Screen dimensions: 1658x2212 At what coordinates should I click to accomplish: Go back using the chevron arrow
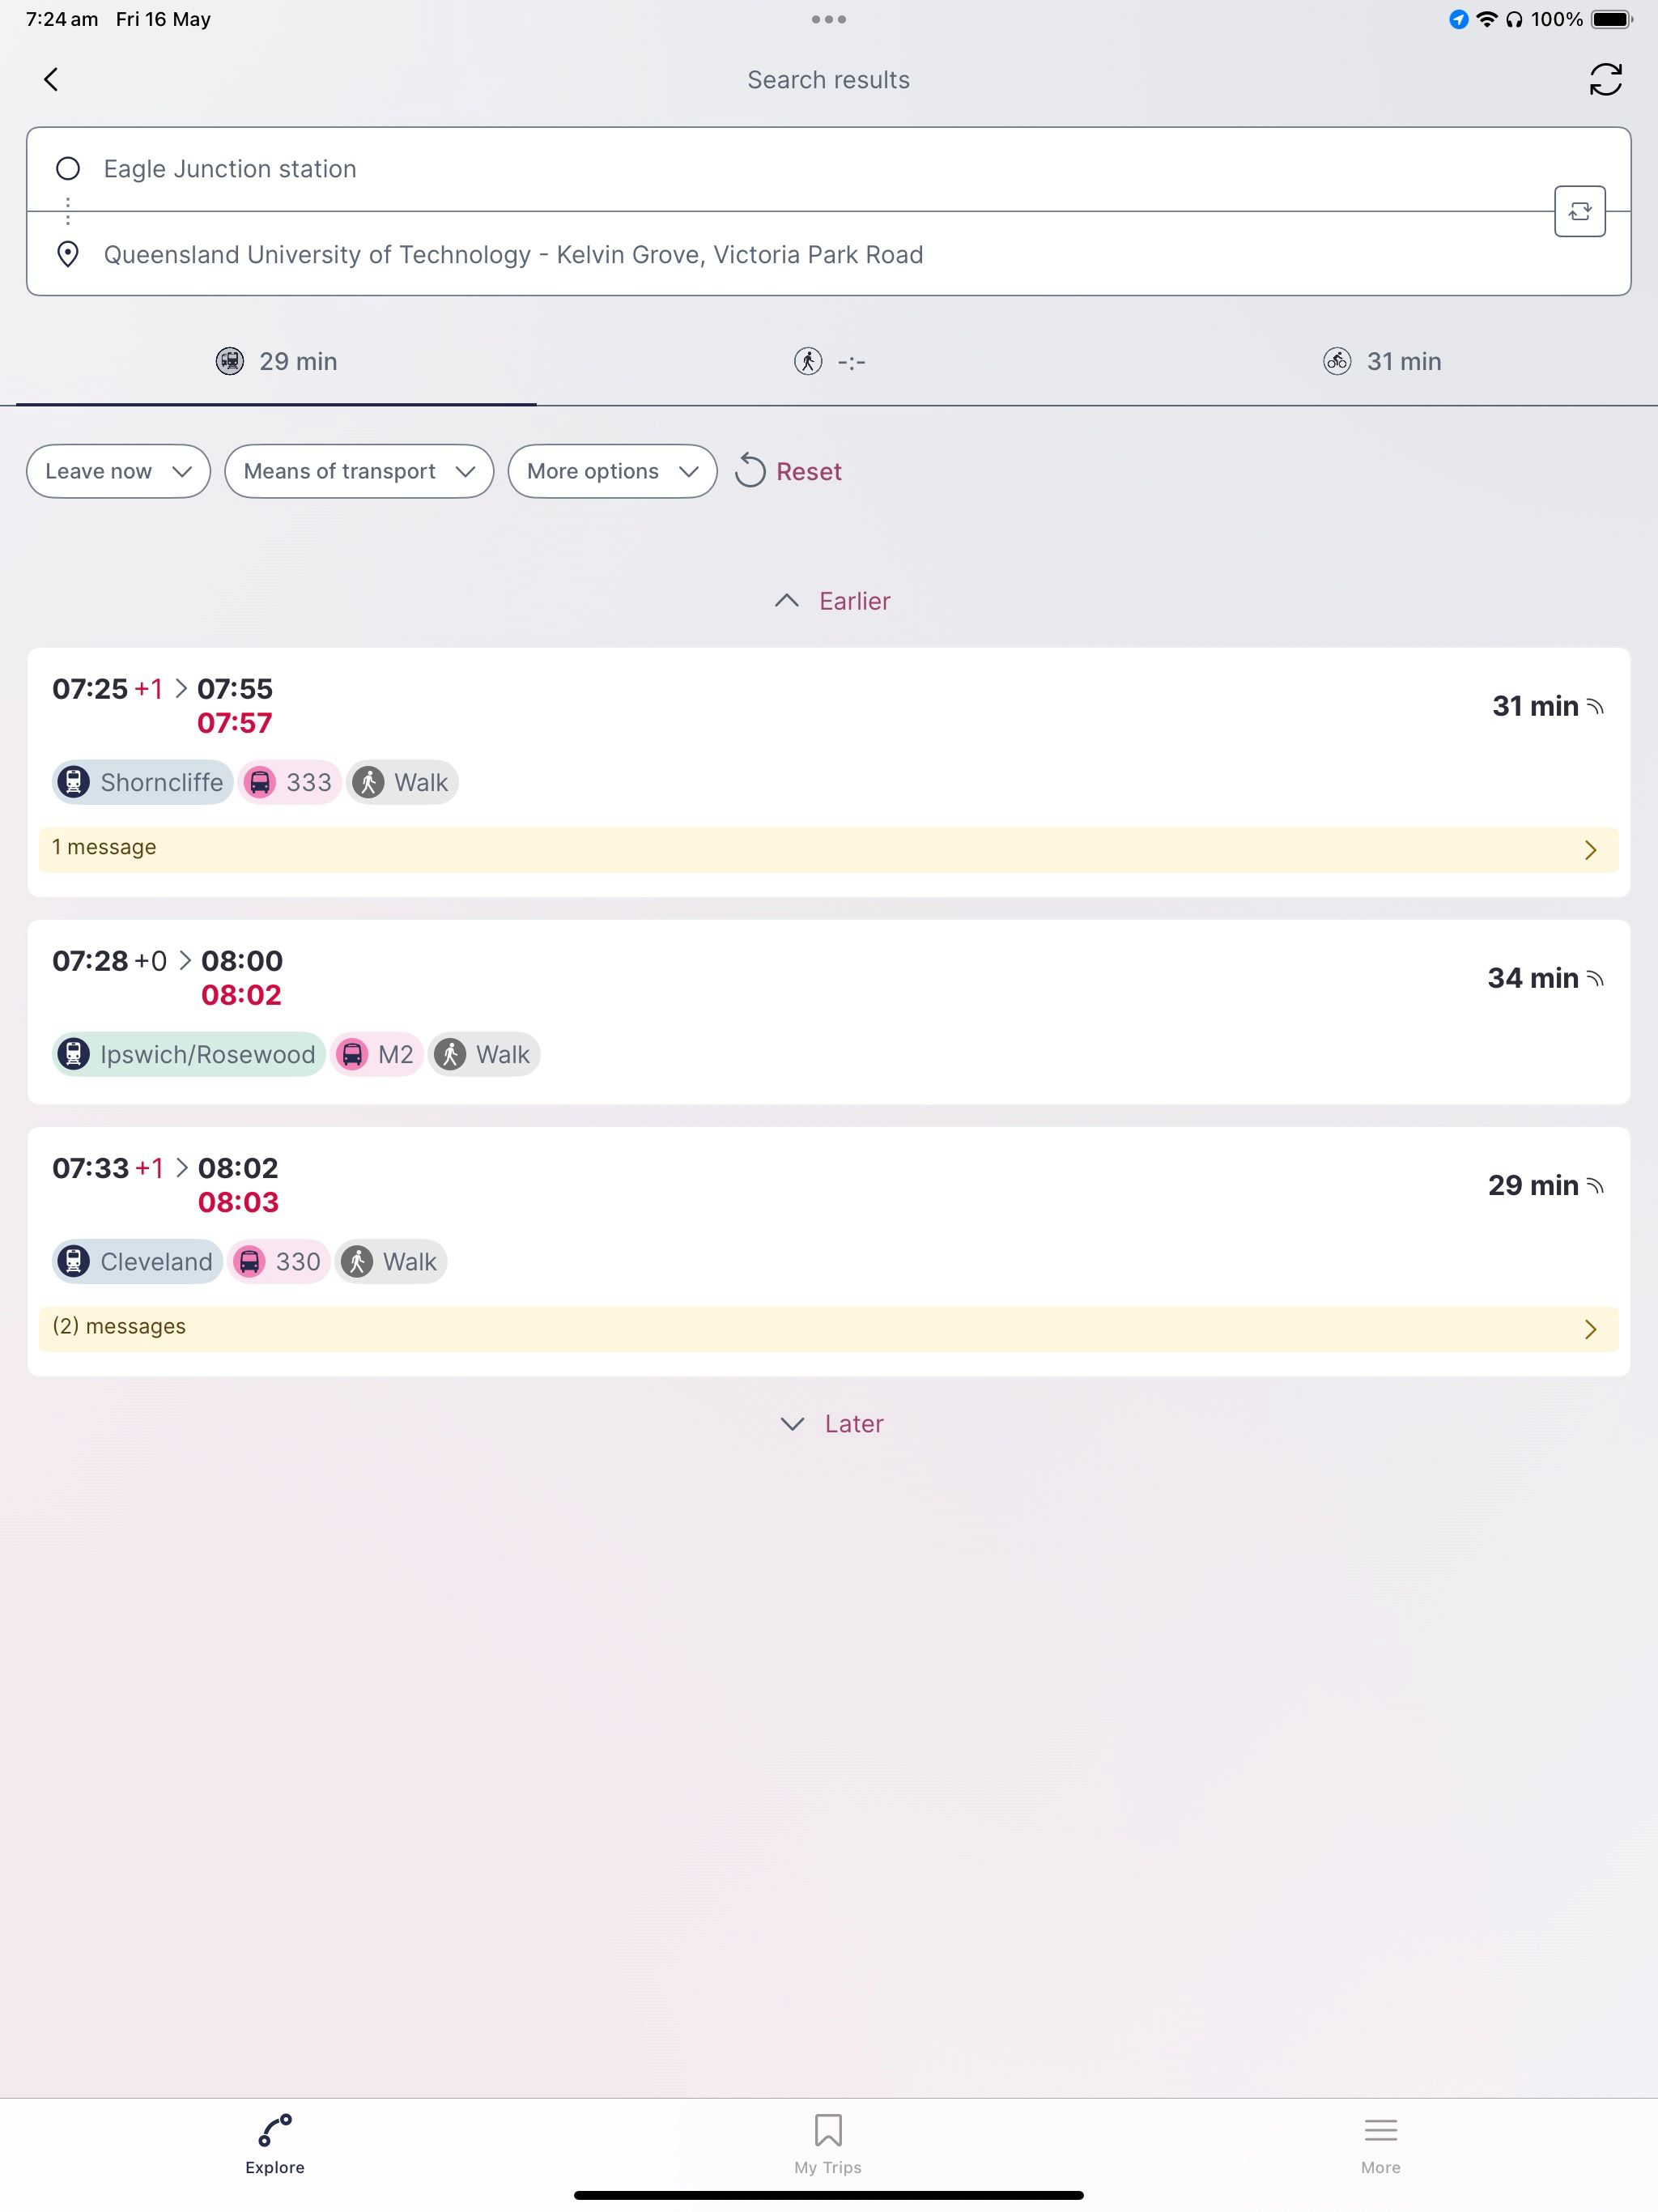click(x=51, y=79)
